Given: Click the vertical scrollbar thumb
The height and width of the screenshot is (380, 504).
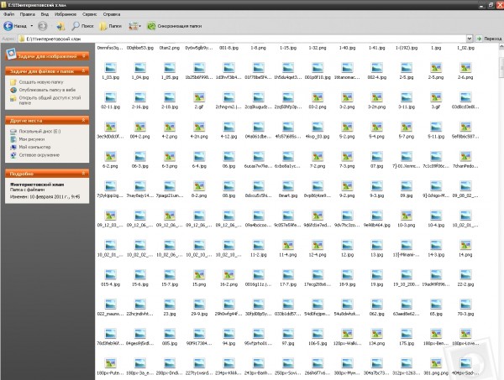Looking at the screenshot, I should (501, 67).
